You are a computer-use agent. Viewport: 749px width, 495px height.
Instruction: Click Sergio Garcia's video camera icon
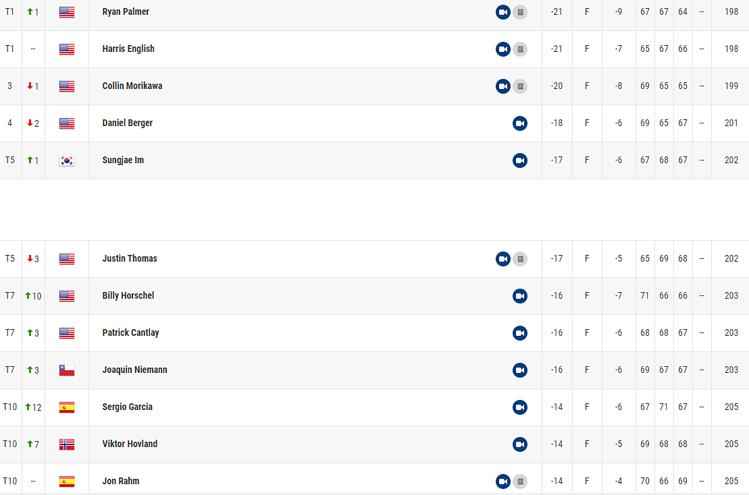pos(519,407)
